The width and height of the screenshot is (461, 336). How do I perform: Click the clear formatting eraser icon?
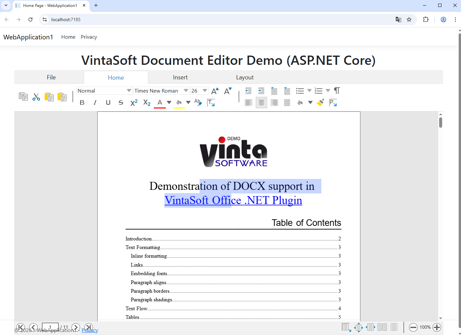198,103
